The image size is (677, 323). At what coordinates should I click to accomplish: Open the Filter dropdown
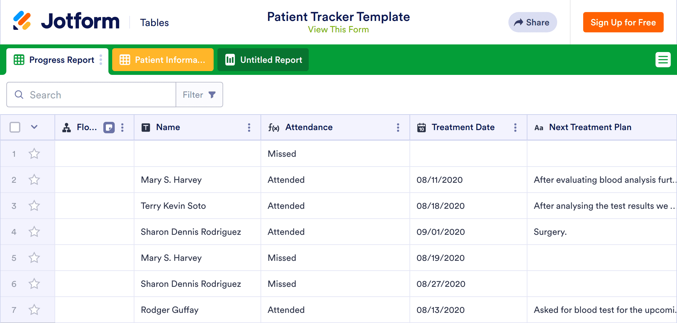199,95
